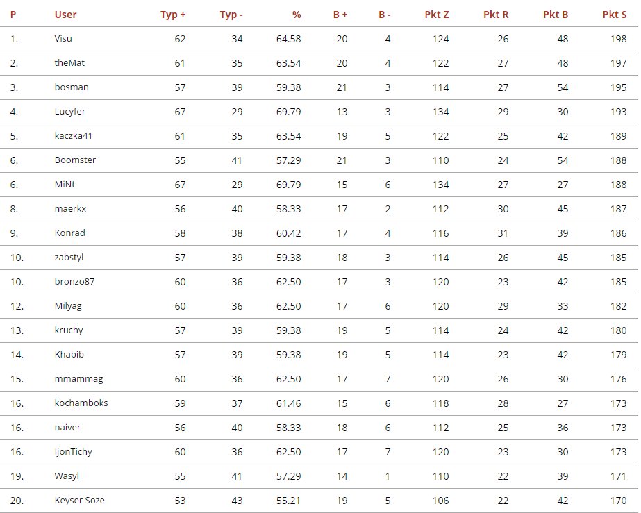Screen dimensions: 641x513
Task: Open kochamboks user row
Action: 81,403
